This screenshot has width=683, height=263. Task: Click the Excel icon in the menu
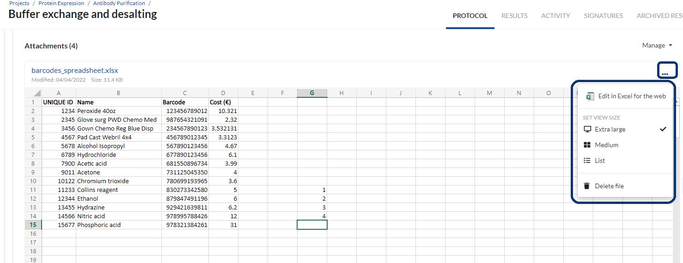590,96
